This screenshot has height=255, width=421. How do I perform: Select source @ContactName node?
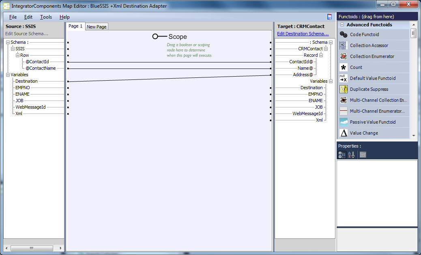[41, 68]
